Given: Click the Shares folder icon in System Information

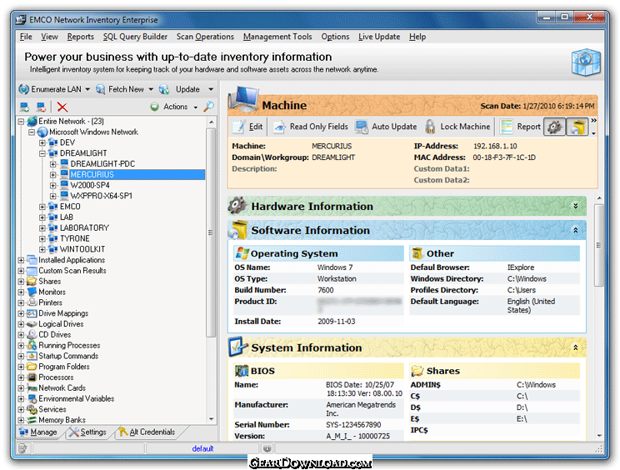Looking at the screenshot, I should 417,370.
